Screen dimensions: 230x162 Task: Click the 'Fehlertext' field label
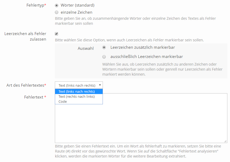pos(35,97)
